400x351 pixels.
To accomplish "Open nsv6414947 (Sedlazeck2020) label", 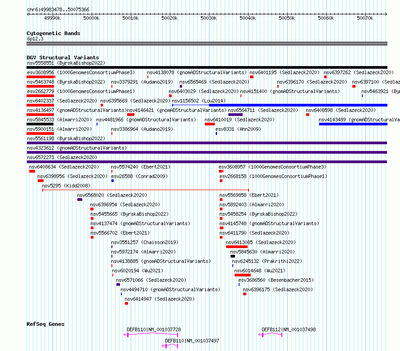I will pos(160,299).
